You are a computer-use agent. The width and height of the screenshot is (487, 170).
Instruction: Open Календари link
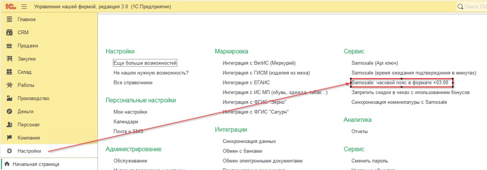126,122
